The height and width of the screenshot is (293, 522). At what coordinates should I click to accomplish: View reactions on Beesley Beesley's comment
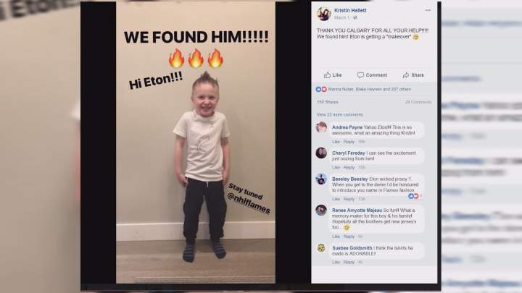[x=415, y=196]
